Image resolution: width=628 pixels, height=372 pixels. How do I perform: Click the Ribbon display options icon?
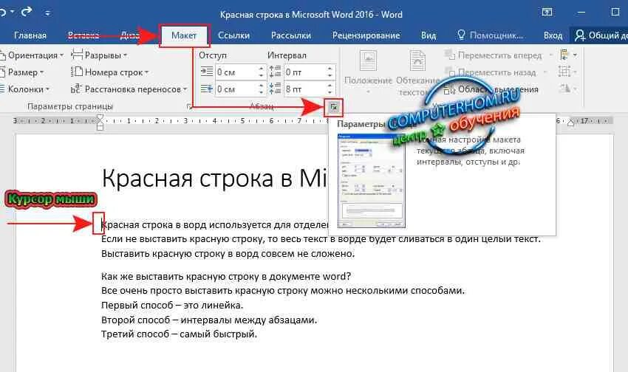(547, 13)
